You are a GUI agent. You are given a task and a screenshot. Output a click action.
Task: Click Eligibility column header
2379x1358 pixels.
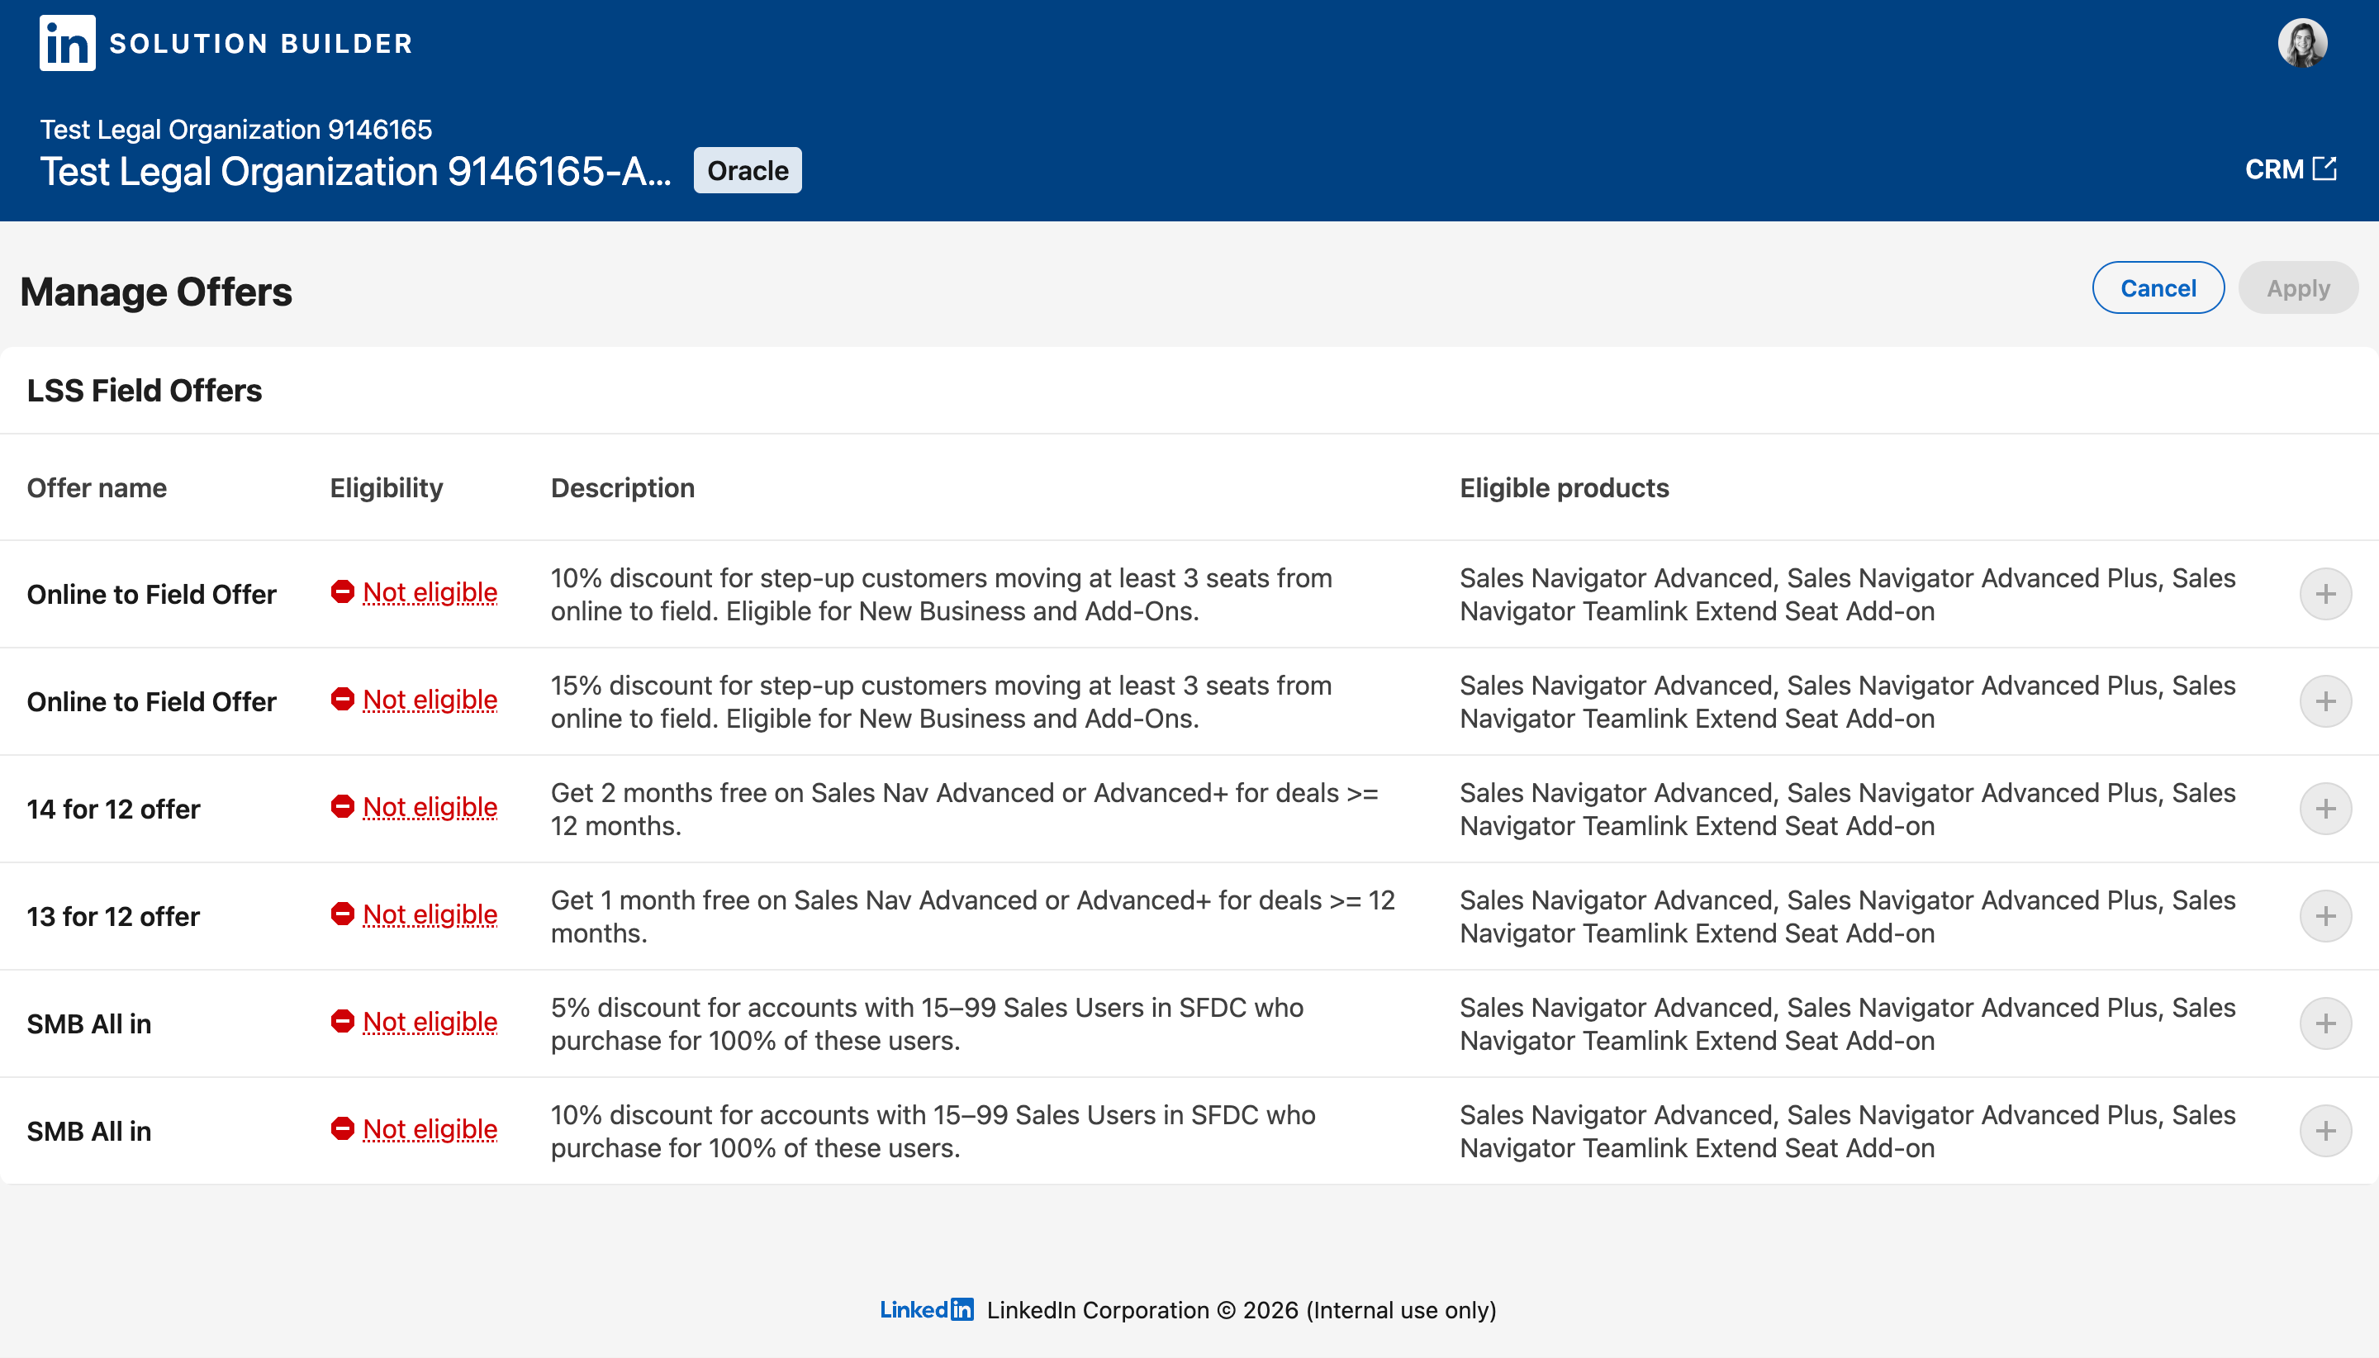point(386,488)
